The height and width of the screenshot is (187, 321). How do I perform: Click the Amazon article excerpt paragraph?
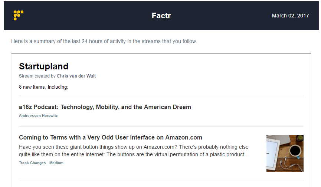click(134, 151)
